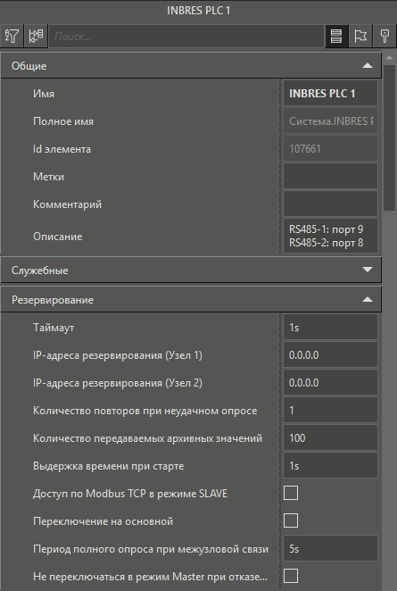Click the Метки property label
The image size is (397, 591).
pos(48,177)
